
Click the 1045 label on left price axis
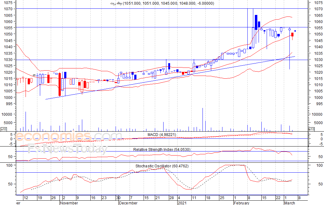(8, 40)
